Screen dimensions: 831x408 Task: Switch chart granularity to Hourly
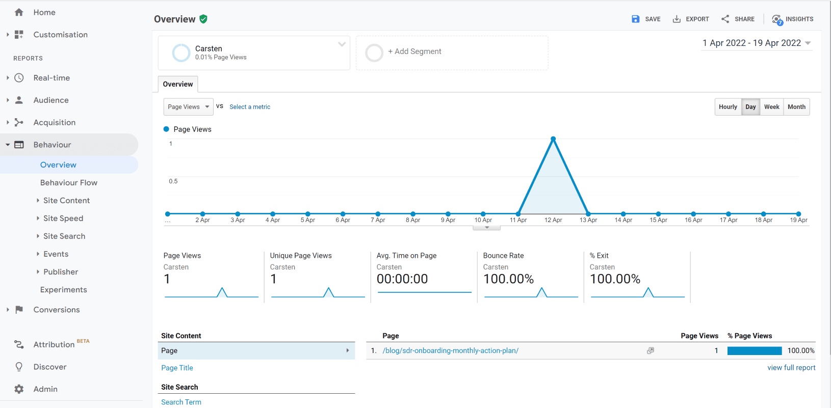(728, 107)
